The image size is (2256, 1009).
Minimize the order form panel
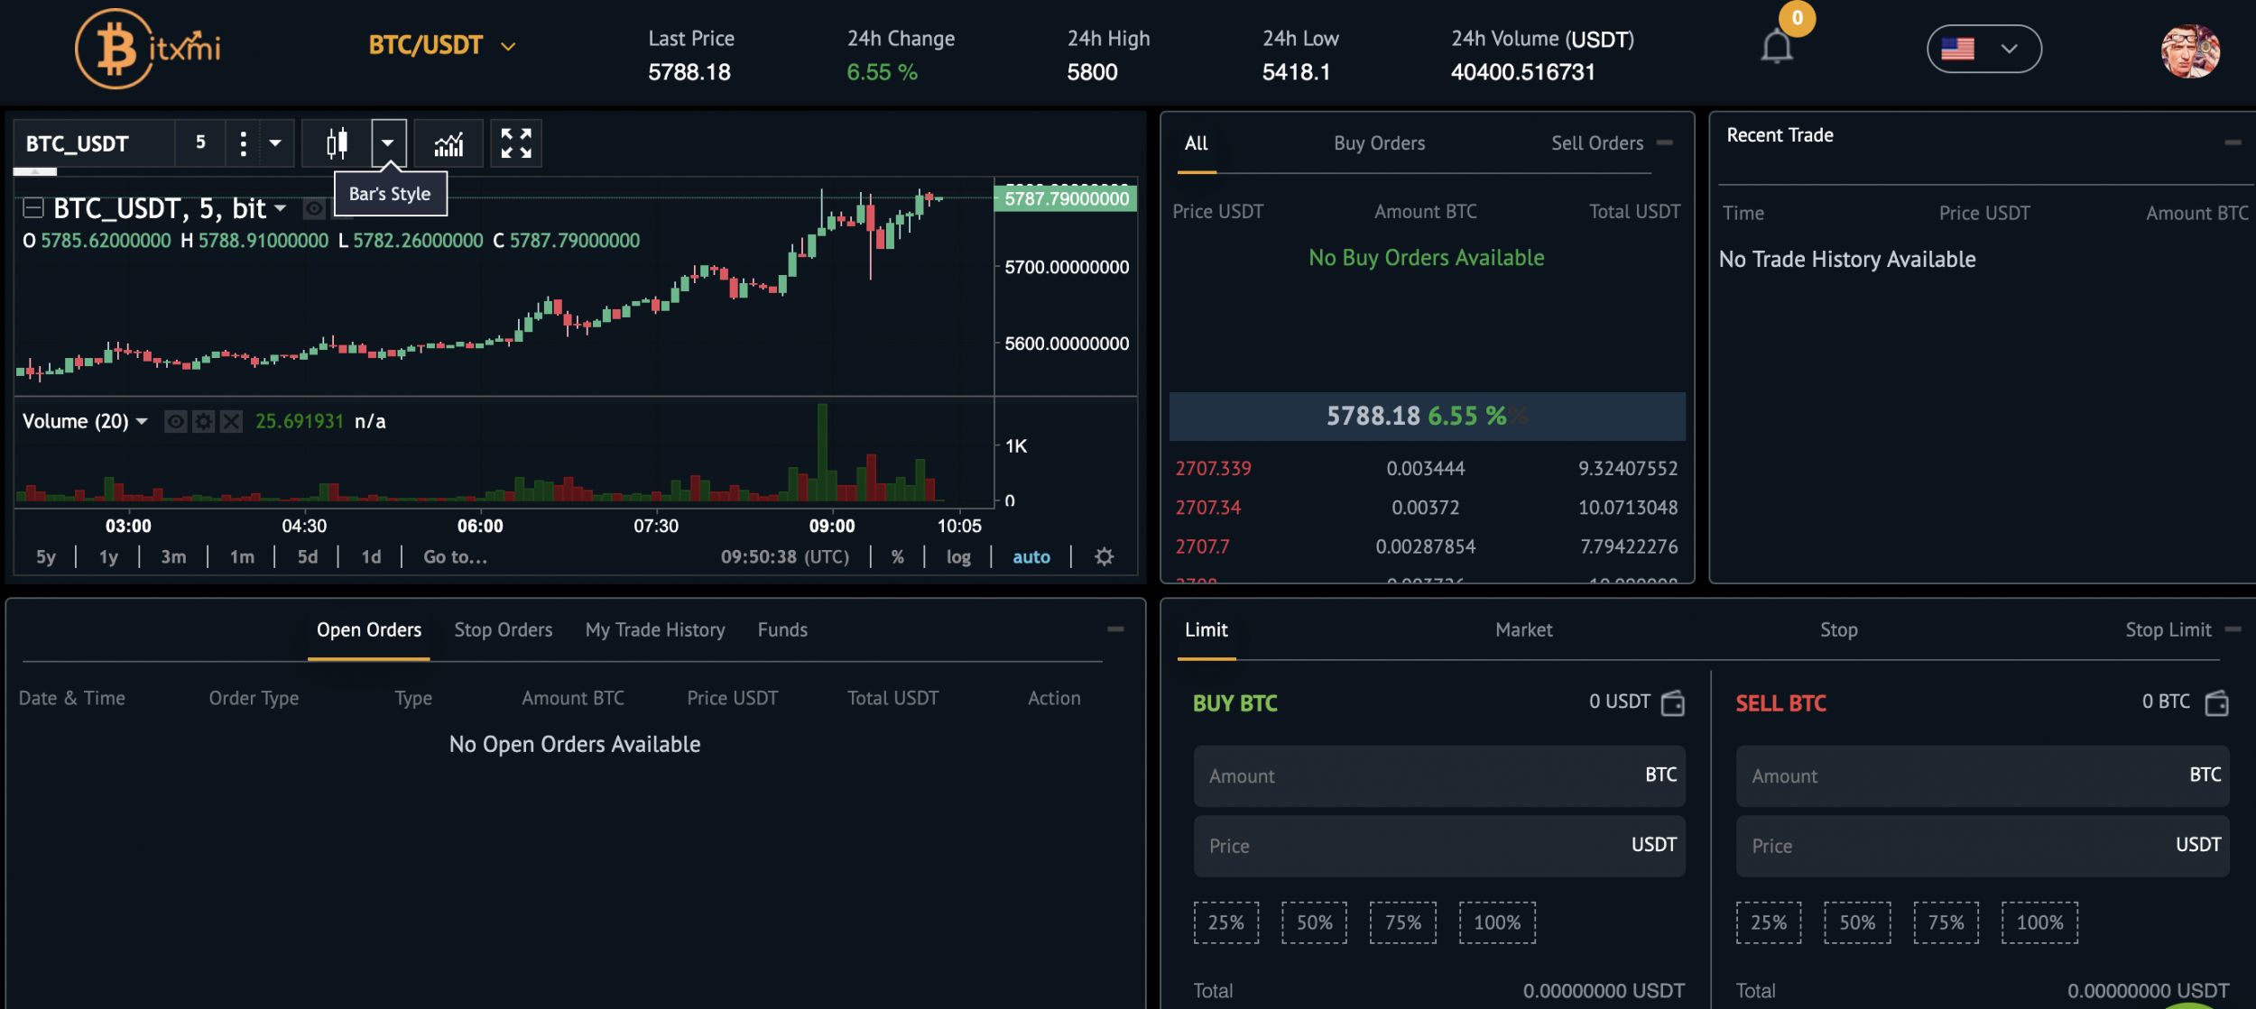coord(2233,629)
